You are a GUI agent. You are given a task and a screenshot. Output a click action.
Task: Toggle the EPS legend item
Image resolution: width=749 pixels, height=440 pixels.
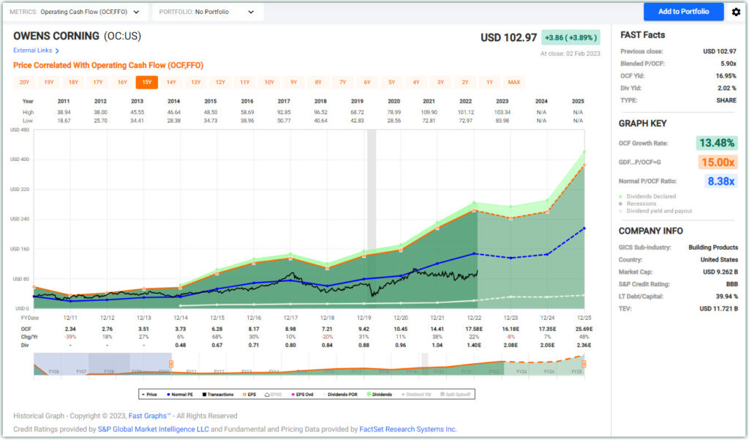(249, 395)
